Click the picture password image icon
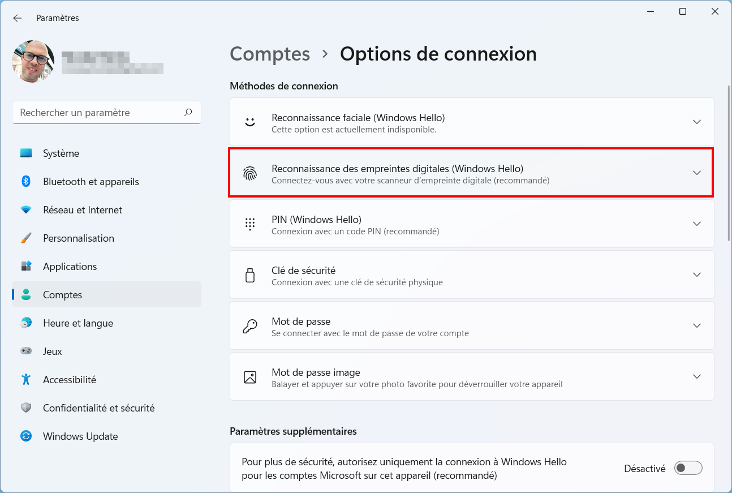 [250, 377]
